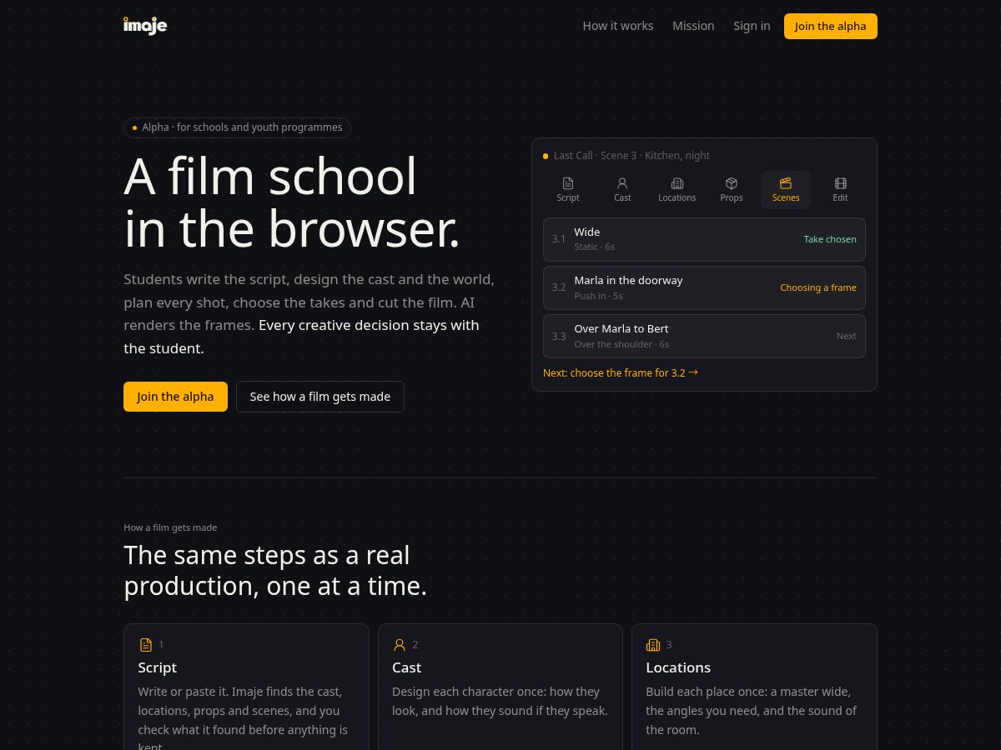1001x750 pixels.
Task: Switch to the Scenes tab label
Action: click(786, 197)
